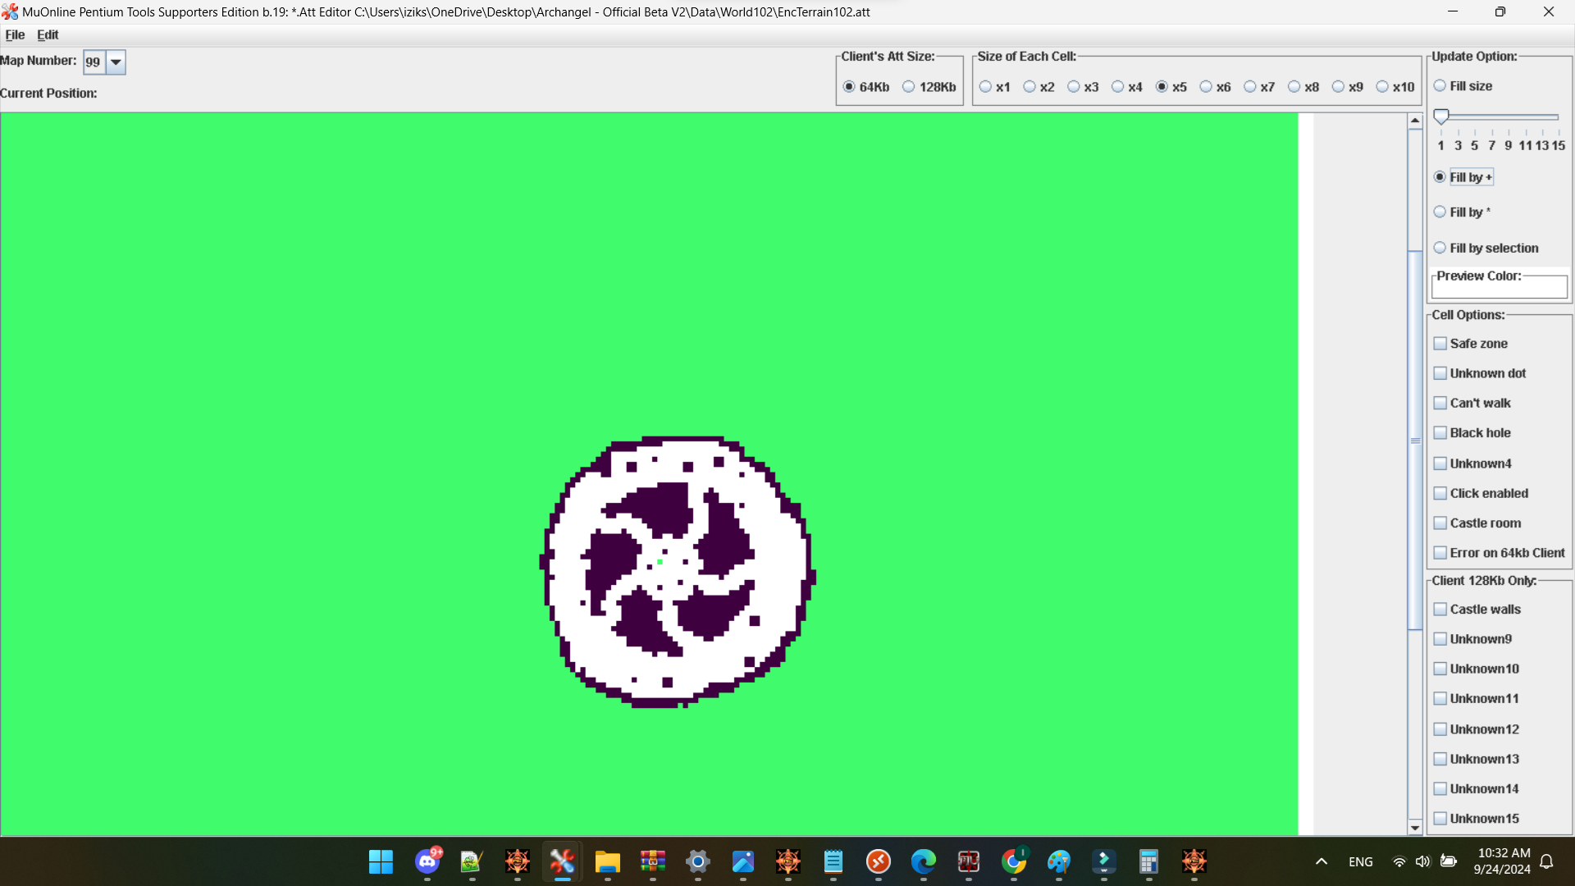
Task: Open Microsoft Edge from the taskbar
Action: [x=924, y=861]
